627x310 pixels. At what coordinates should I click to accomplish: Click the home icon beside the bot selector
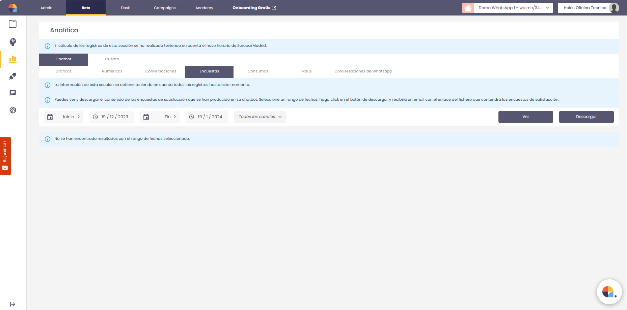468,8
